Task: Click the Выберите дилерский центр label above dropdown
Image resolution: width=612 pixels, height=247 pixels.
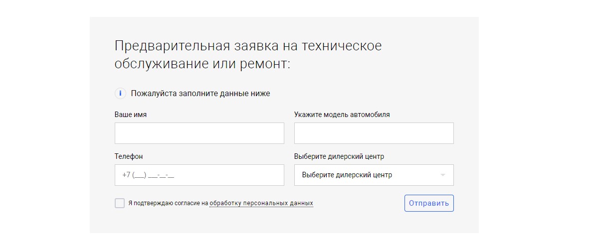Action: [339, 156]
